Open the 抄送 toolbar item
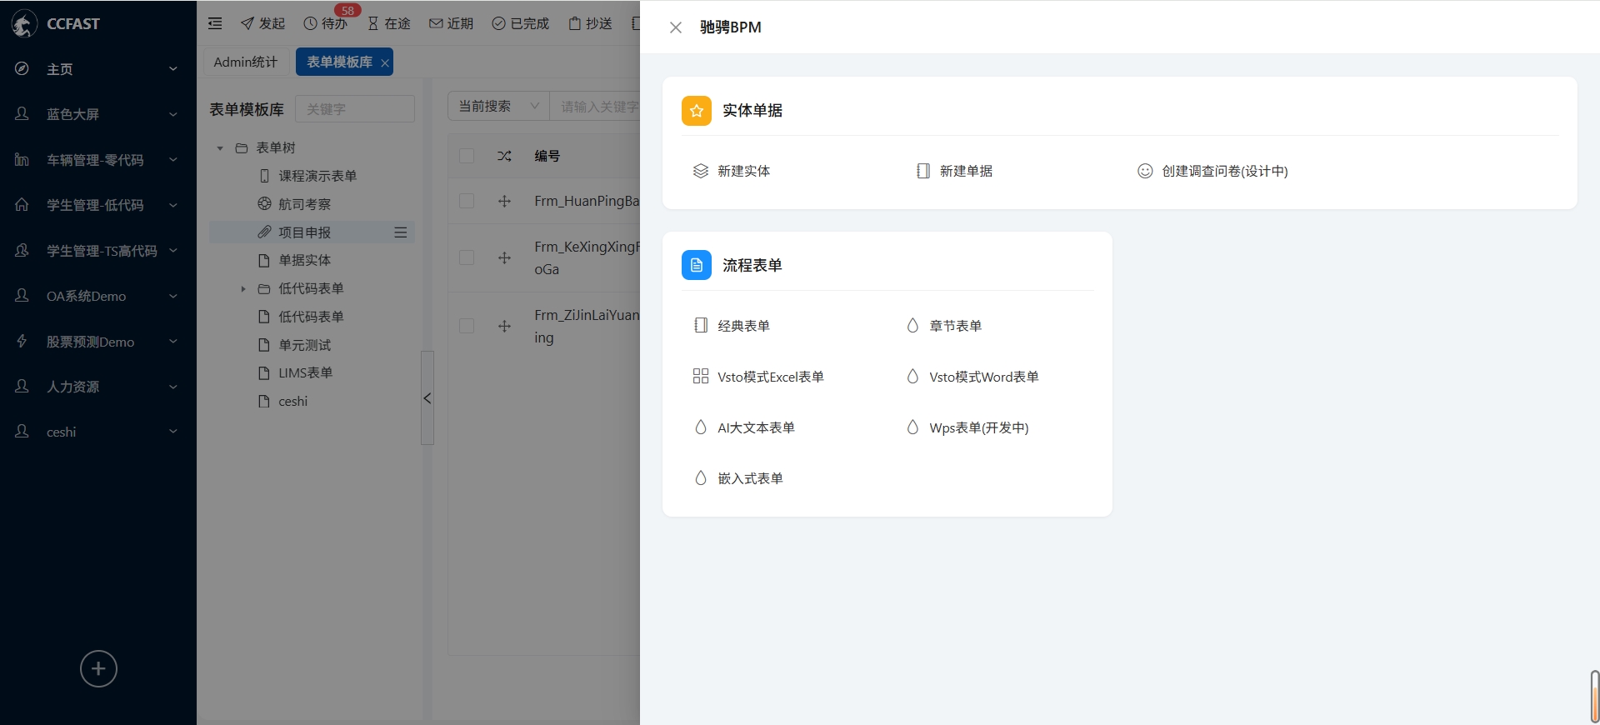Viewport: 1600px width, 725px height. (x=590, y=23)
